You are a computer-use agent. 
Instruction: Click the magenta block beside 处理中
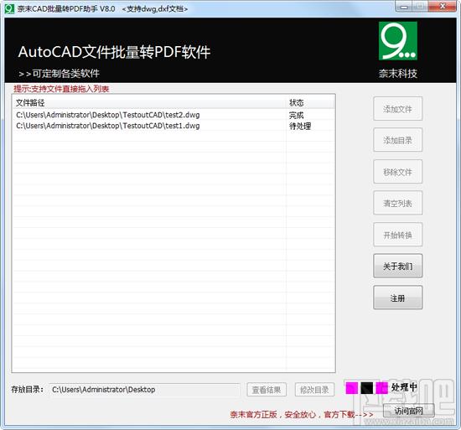coord(381,388)
